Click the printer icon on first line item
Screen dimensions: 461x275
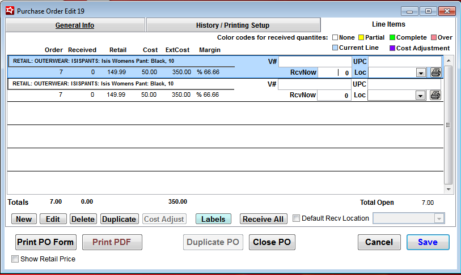(435, 72)
